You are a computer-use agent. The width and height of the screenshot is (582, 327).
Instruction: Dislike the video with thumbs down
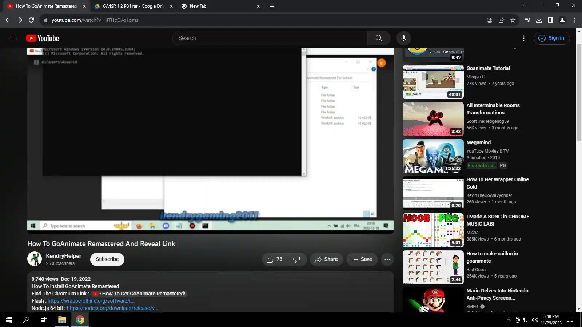point(297,259)
